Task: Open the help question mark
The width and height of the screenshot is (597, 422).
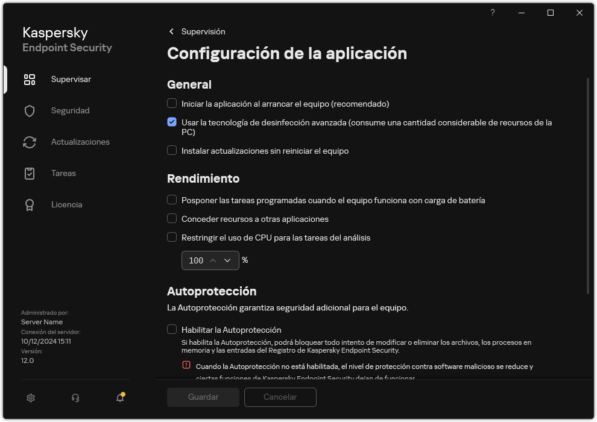Action: (492, 13)
